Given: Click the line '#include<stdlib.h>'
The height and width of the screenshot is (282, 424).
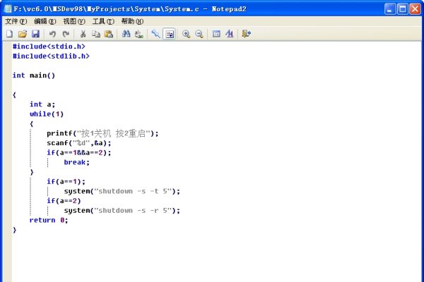Looking at the screenshot, I should pyautogui.click(x=51, y=56).
